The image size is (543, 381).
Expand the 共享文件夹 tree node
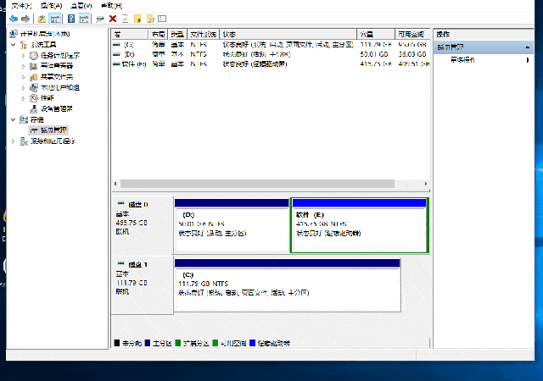[23, 77]
